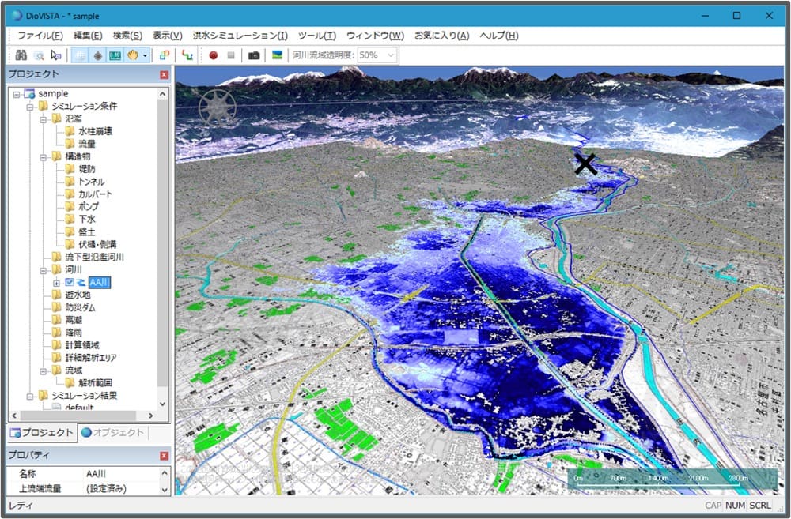Select the hand pan tool
The width and height of the screenshot is (791, 519).
tap(133, 55)
